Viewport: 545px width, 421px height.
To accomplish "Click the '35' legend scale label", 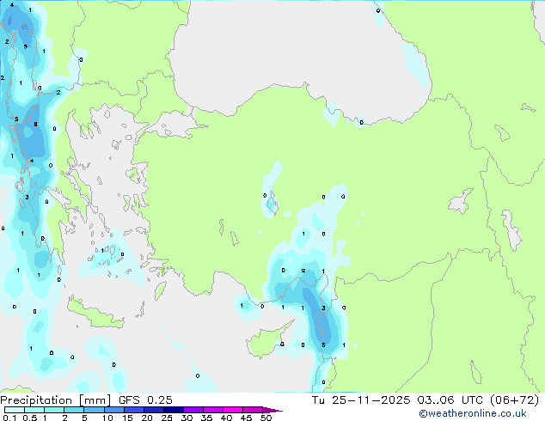I will (206, 418).
